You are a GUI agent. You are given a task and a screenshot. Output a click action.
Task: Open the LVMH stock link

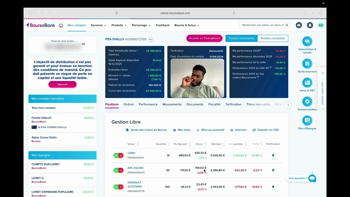click(131, 153)
